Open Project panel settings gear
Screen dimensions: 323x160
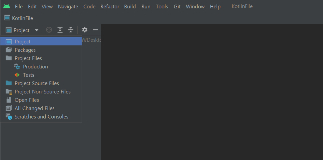(85, 30)
